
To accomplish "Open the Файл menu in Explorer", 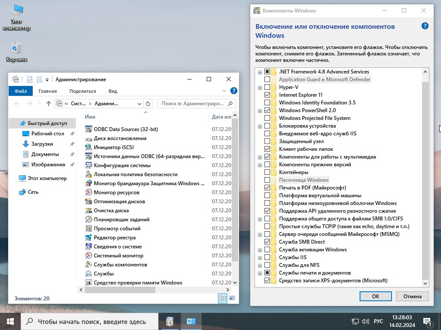I will 21,91.
